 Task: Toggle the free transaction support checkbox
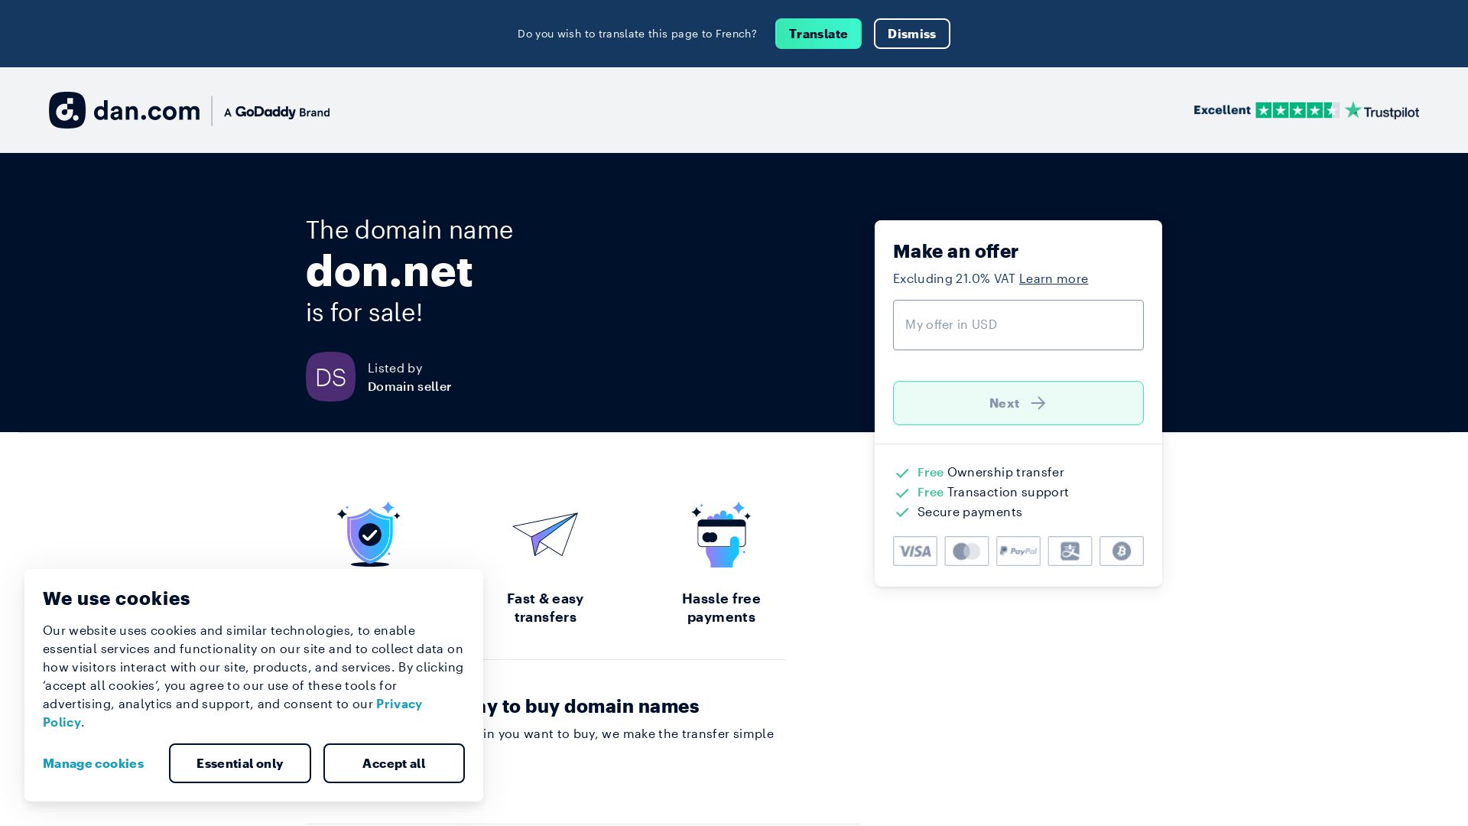click(901, 493)
